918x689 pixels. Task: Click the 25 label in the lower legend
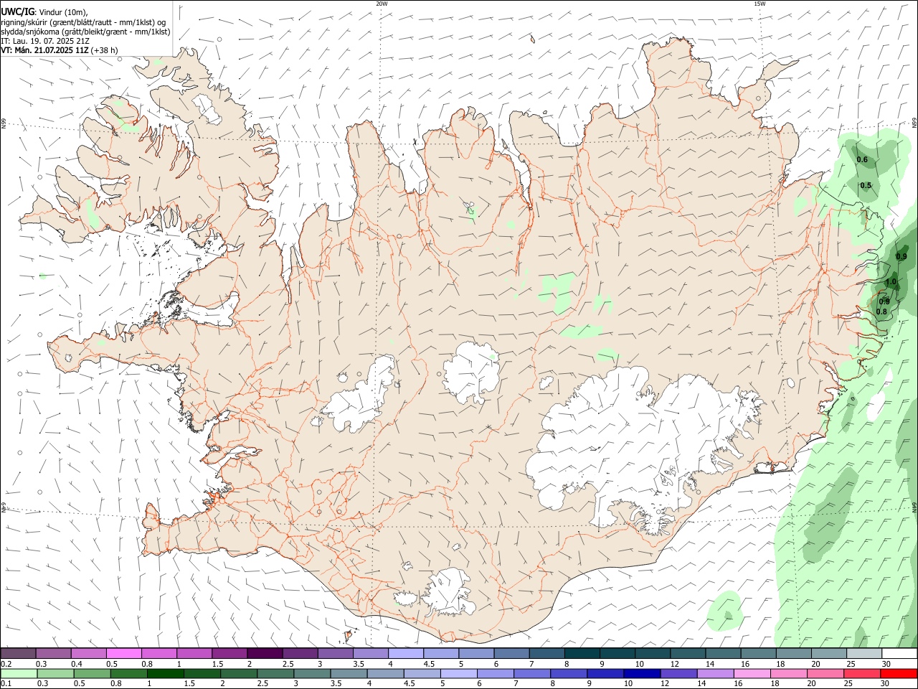click(x=847, y=684)
